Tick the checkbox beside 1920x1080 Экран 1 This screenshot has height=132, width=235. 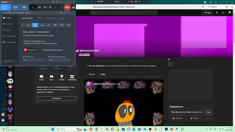[x=2, y=13]
